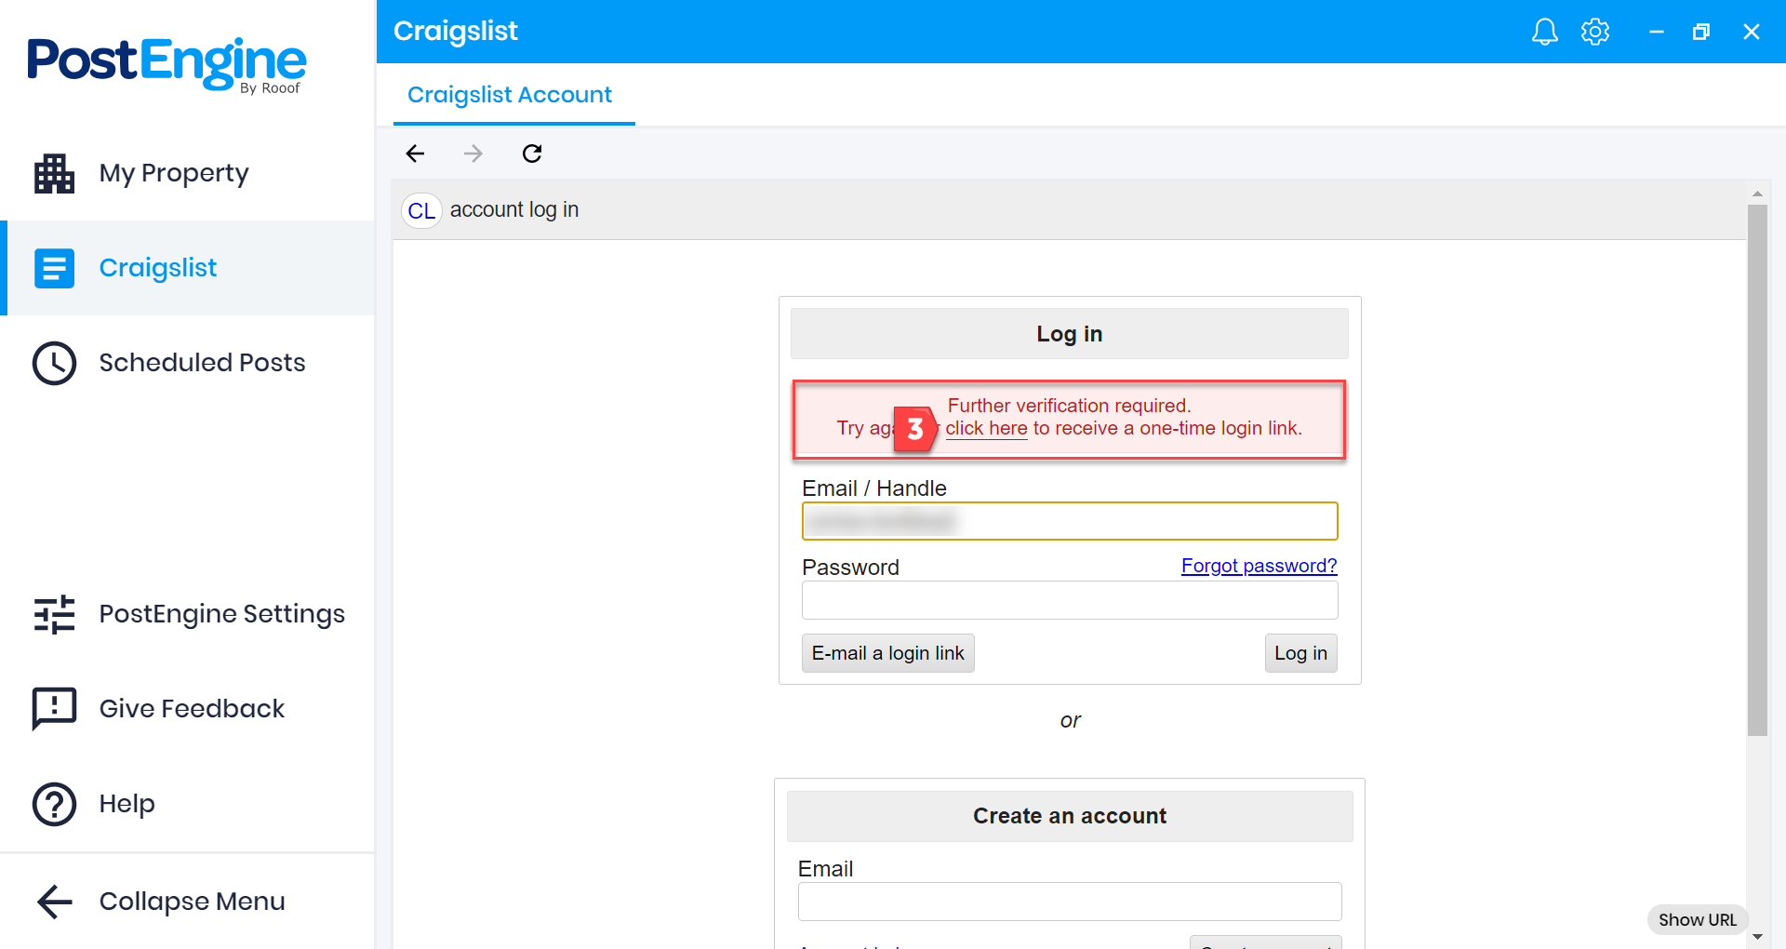Viewport: 1786px width, 949px height.
Task: Open Help from sidebar
Action: pyautogui.click(x=187, y=804)
